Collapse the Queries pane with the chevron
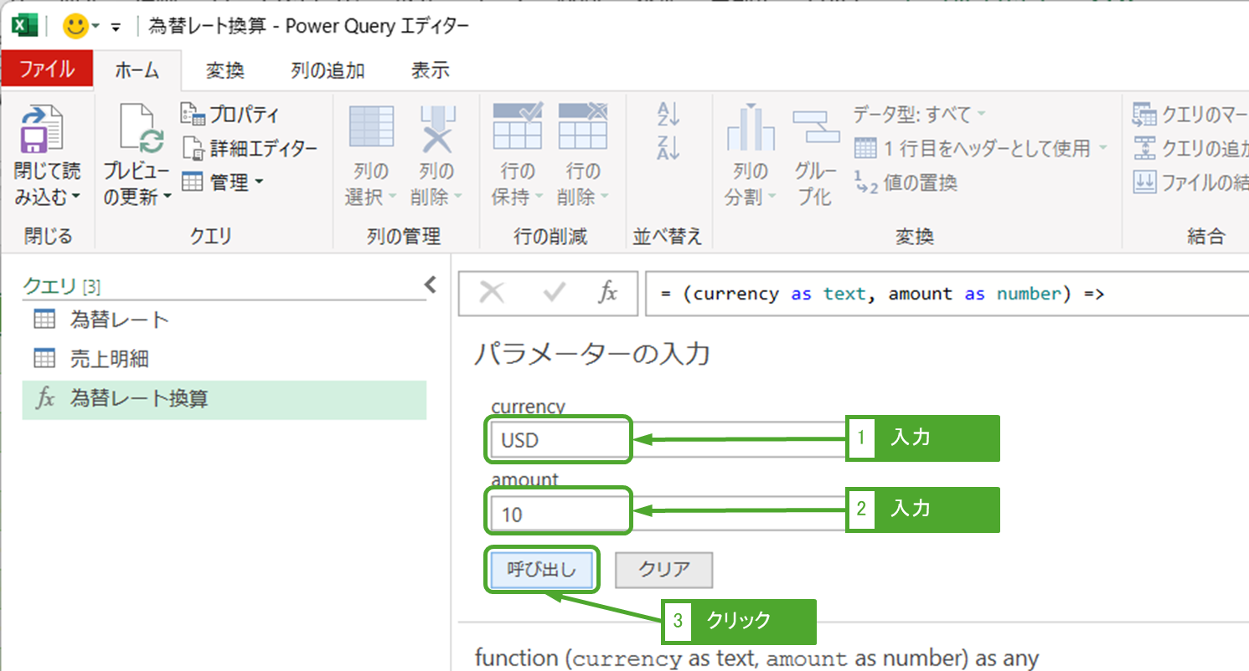This screenshot has height=671, width=1249. [x=431, y=284]
